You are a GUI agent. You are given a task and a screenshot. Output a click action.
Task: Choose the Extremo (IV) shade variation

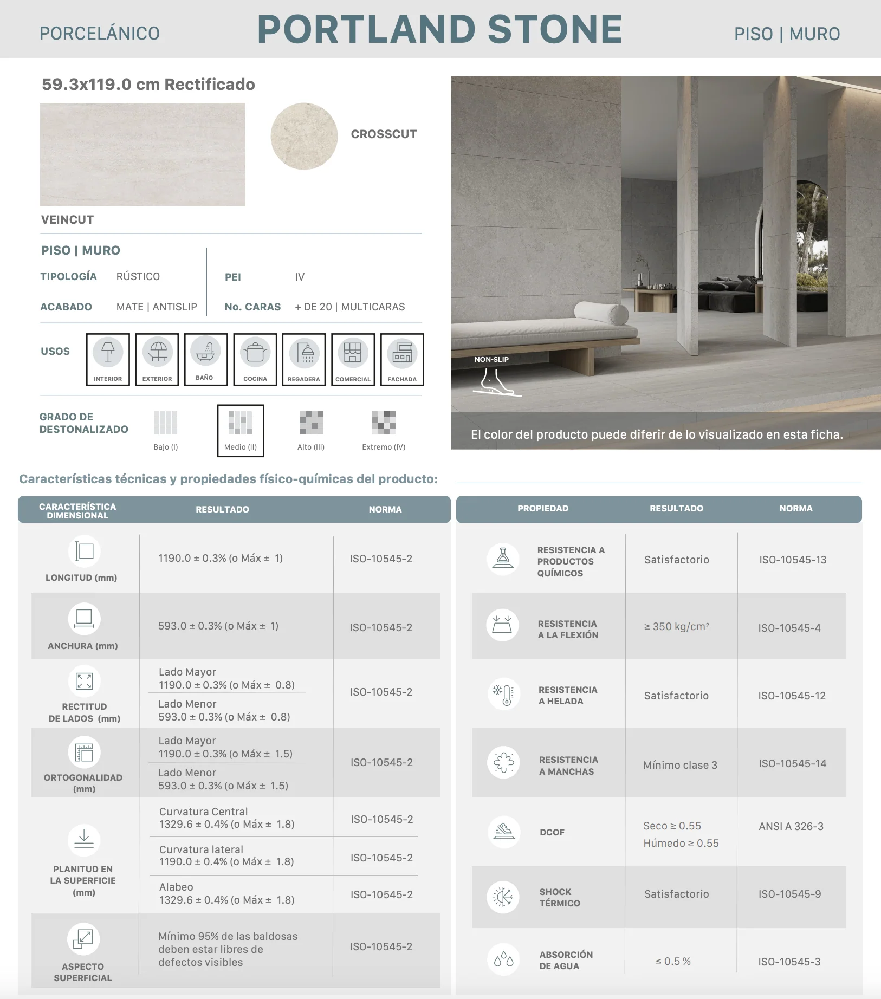point(384,431)
